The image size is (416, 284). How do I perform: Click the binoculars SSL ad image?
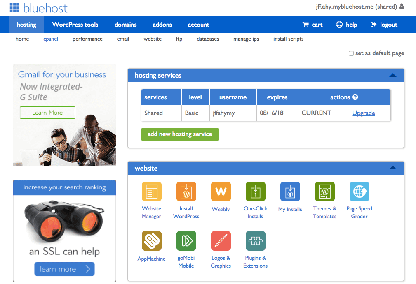tap(64, 222)
